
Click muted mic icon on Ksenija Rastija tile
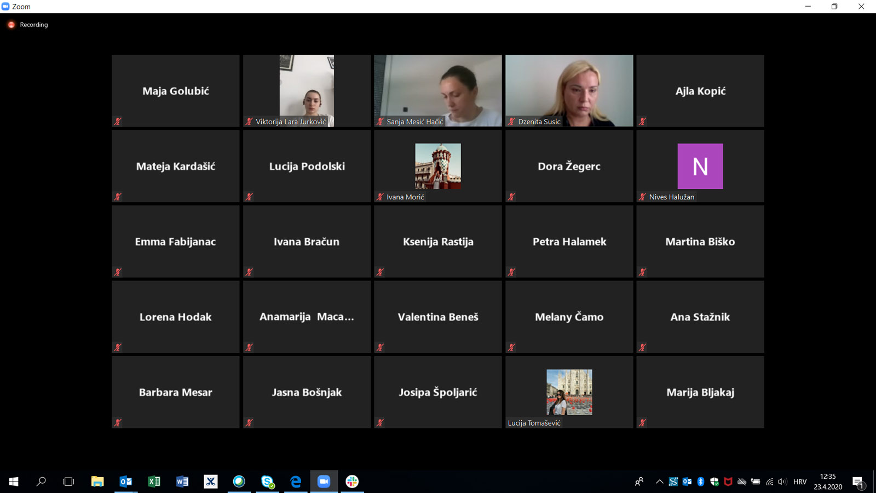coord(380,272)
